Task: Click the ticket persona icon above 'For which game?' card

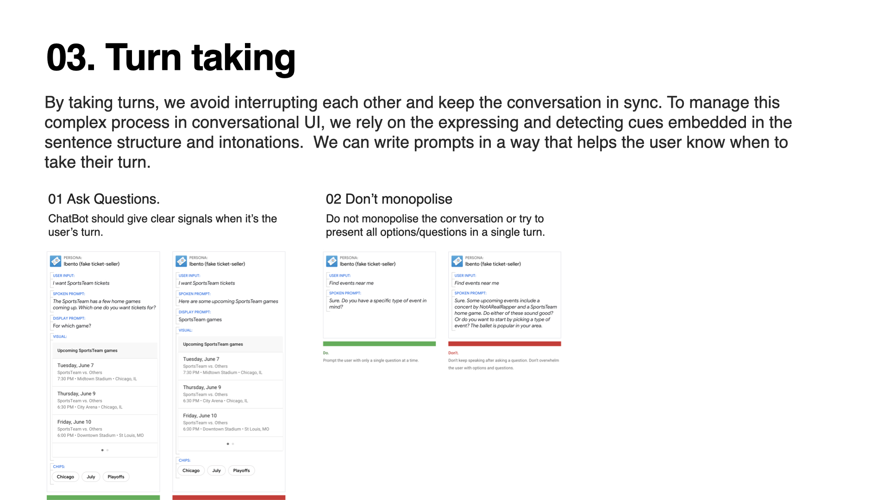Action: 56,261
